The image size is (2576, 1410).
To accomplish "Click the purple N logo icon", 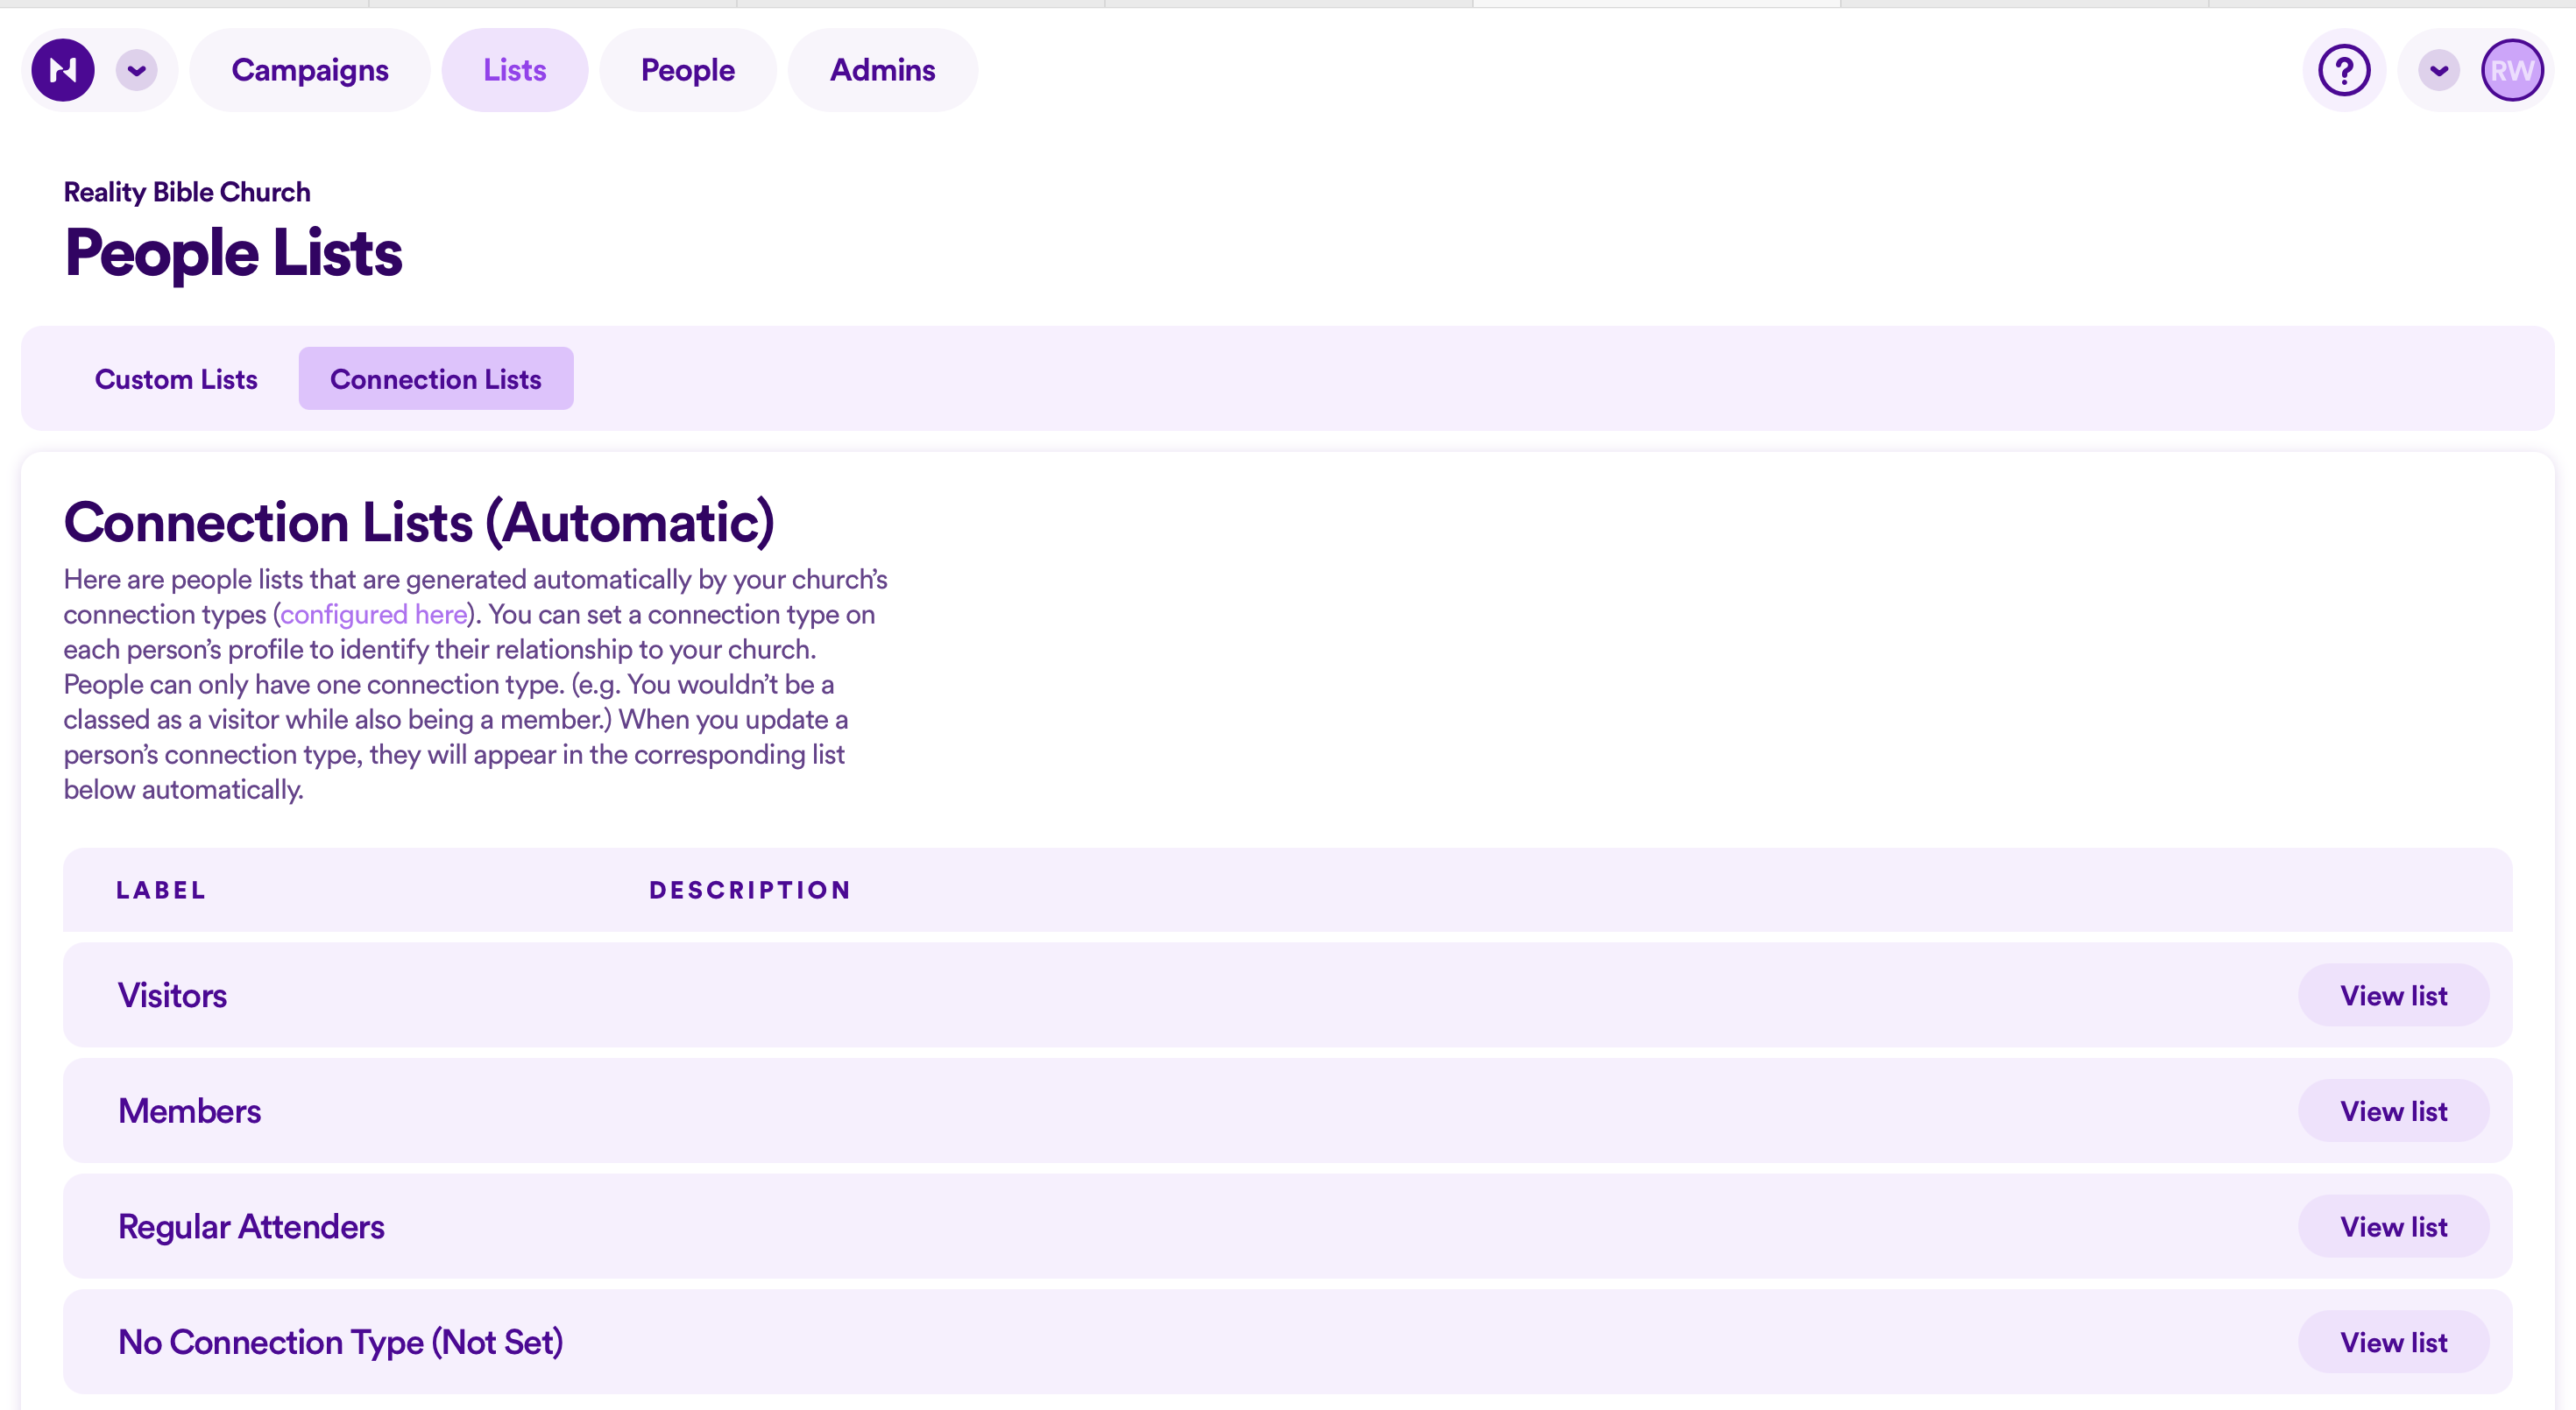I will 63,70.
